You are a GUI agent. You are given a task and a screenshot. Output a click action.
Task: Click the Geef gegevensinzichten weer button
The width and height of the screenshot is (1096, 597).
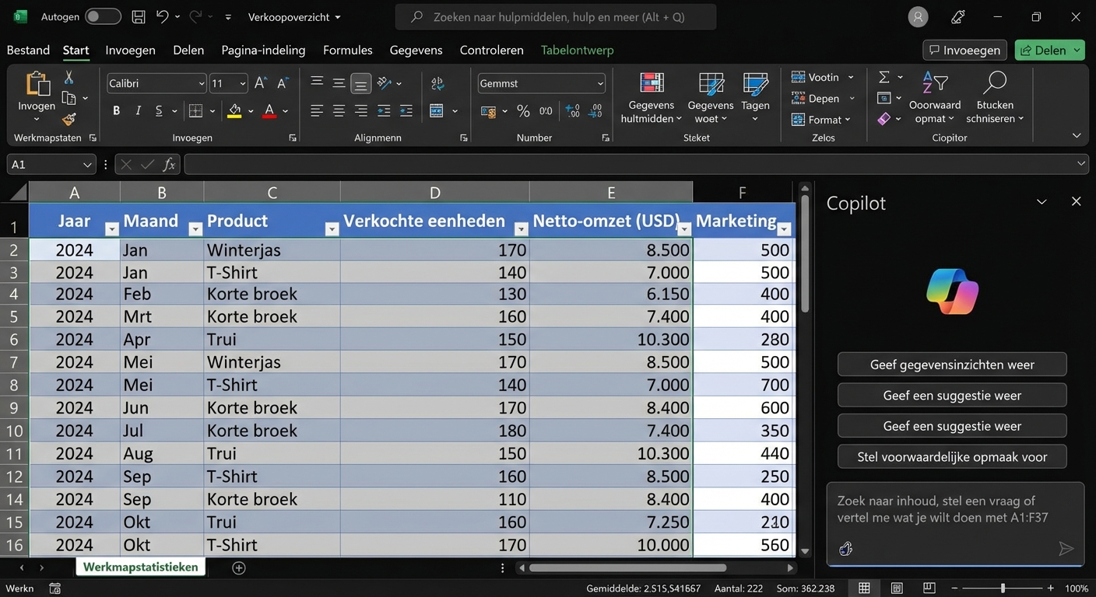[951, 364]
